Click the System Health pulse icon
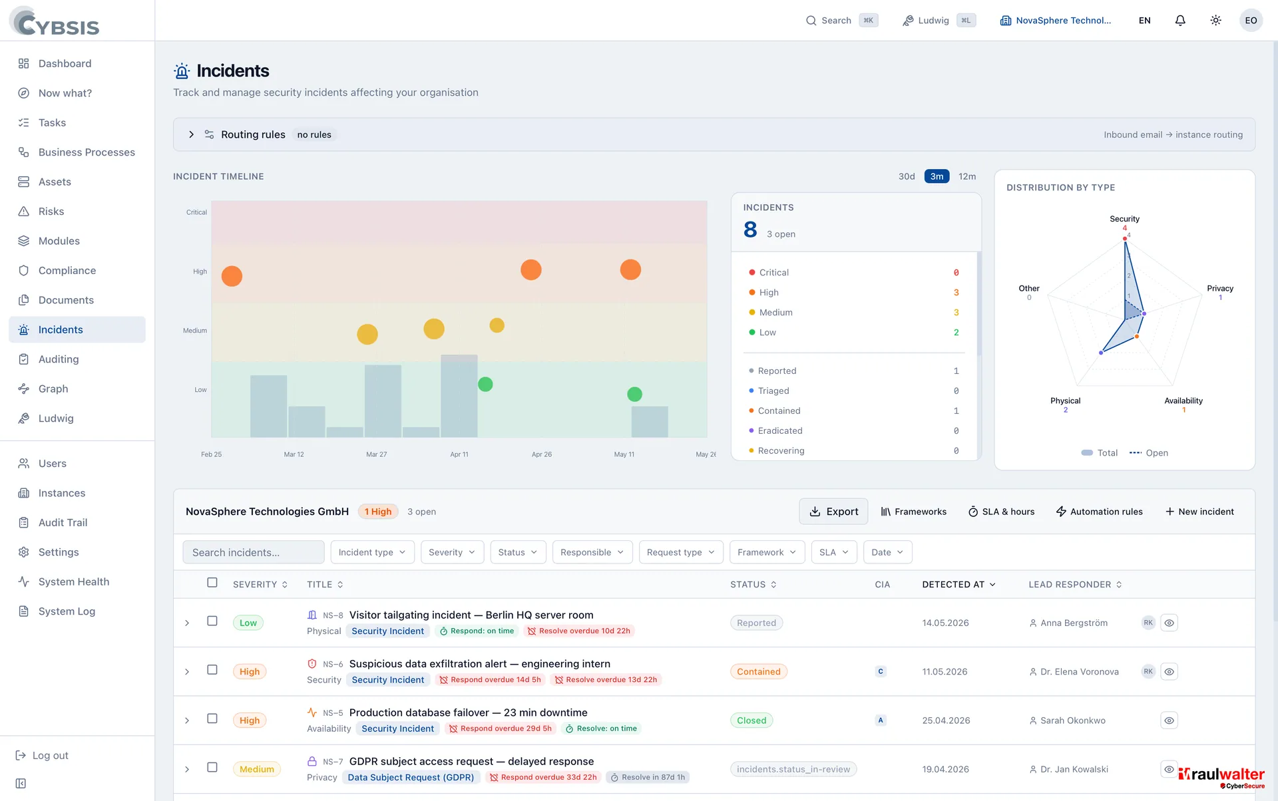Screen dimensions: 1278x801 (24, 581)
